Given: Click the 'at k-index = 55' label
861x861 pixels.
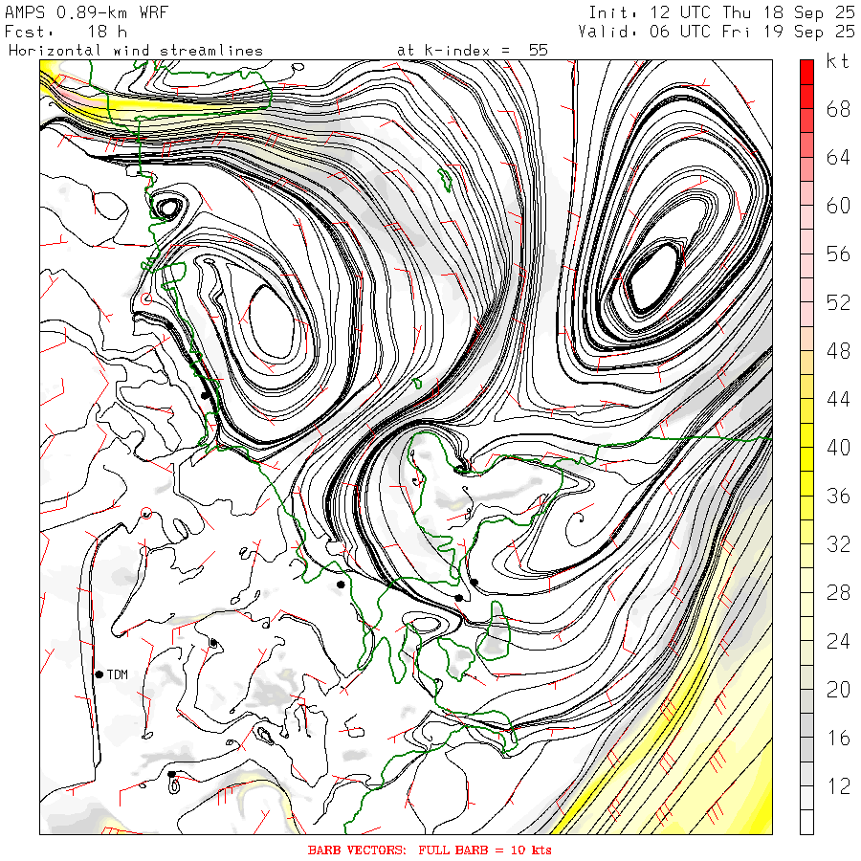Looking at the screenshot, I should click(472, 50).
